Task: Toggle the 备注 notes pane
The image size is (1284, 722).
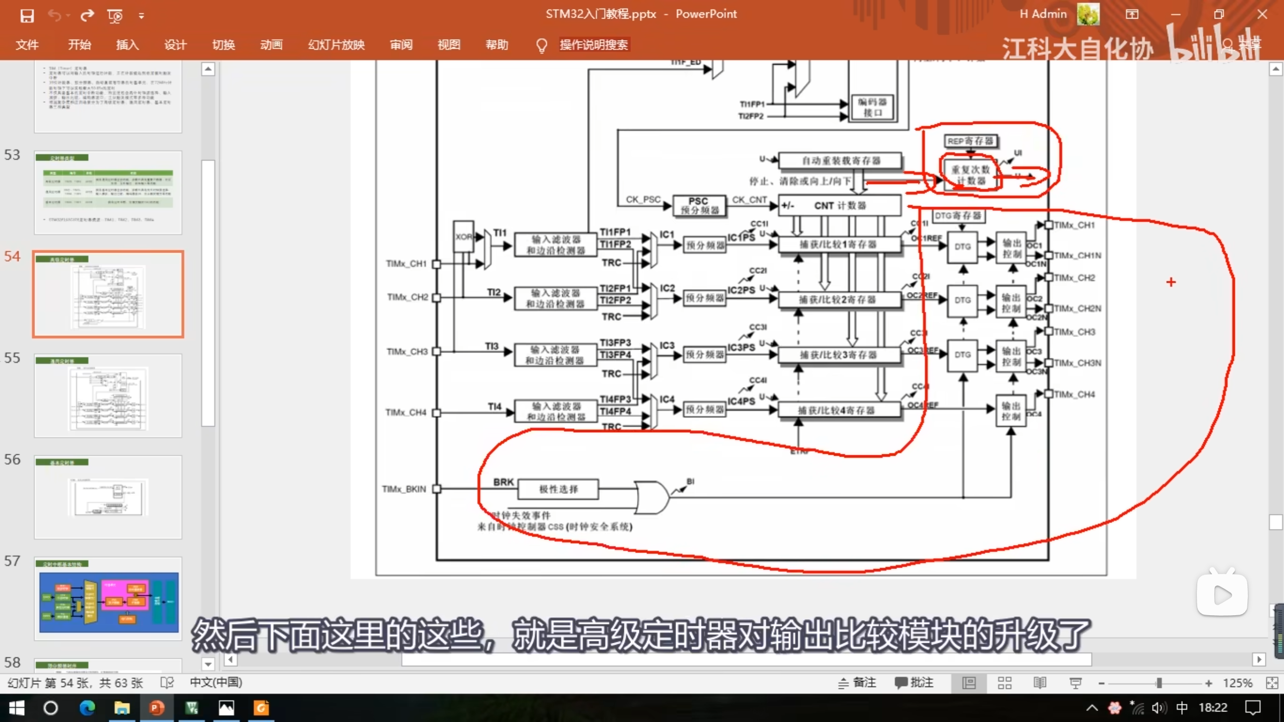Action: 857,683
